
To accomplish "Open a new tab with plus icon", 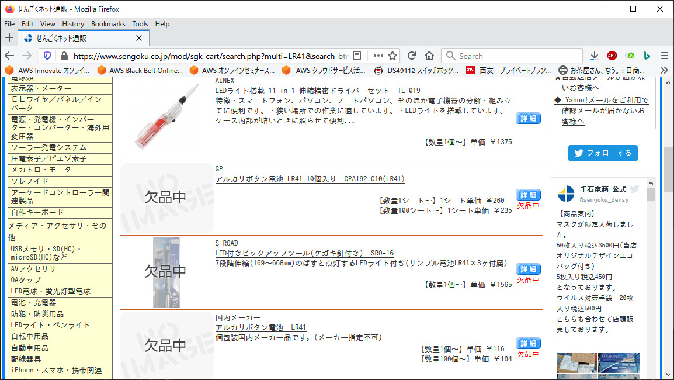I will tap(9, 38).
